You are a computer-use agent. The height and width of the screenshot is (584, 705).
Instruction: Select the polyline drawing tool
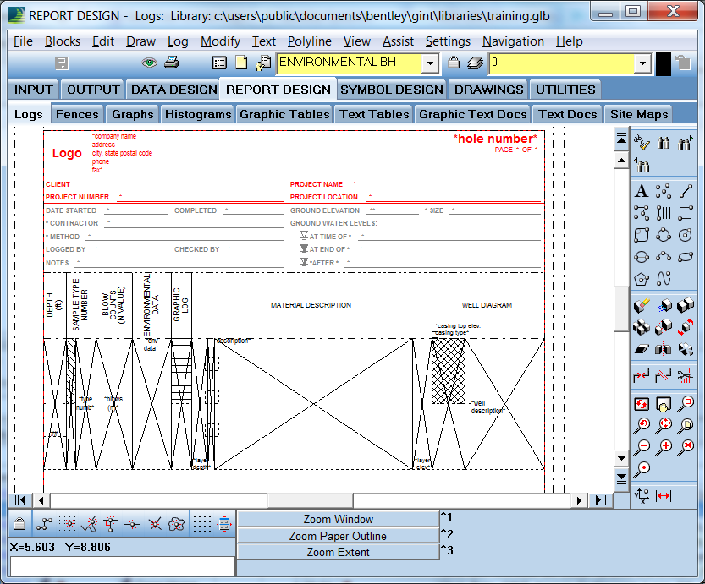coord(642,213)
